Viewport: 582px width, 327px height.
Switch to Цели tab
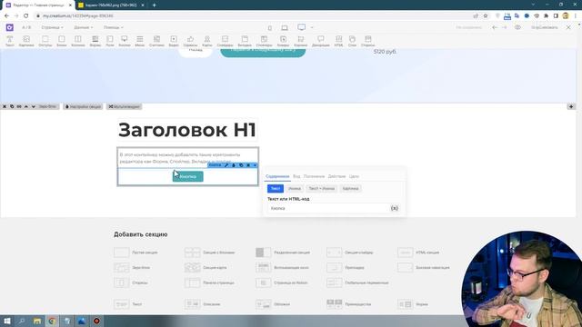354,176
